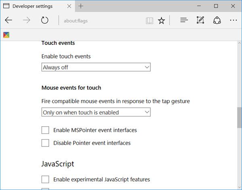Open Only on when touch is enabled dropdown
Viewport: 242px width, 190px height.
click(x=96, y=112)
